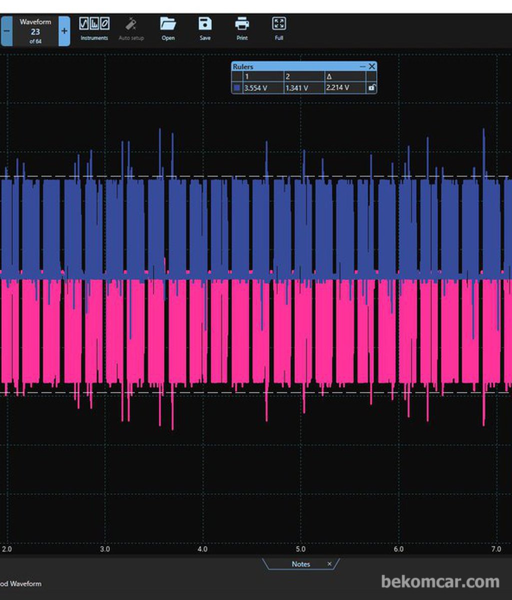
Task: Minimize the Rulers panel
Action: tap(362, 66)
